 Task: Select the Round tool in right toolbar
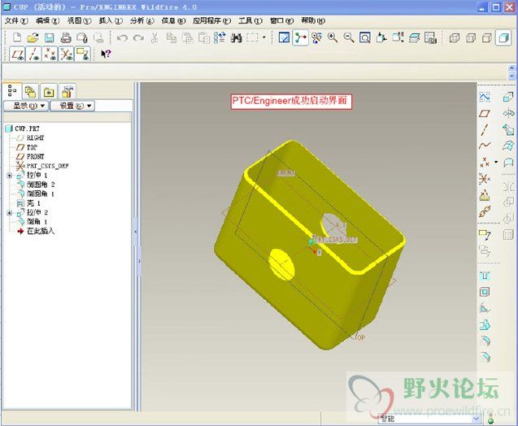[x=485, y=341]
